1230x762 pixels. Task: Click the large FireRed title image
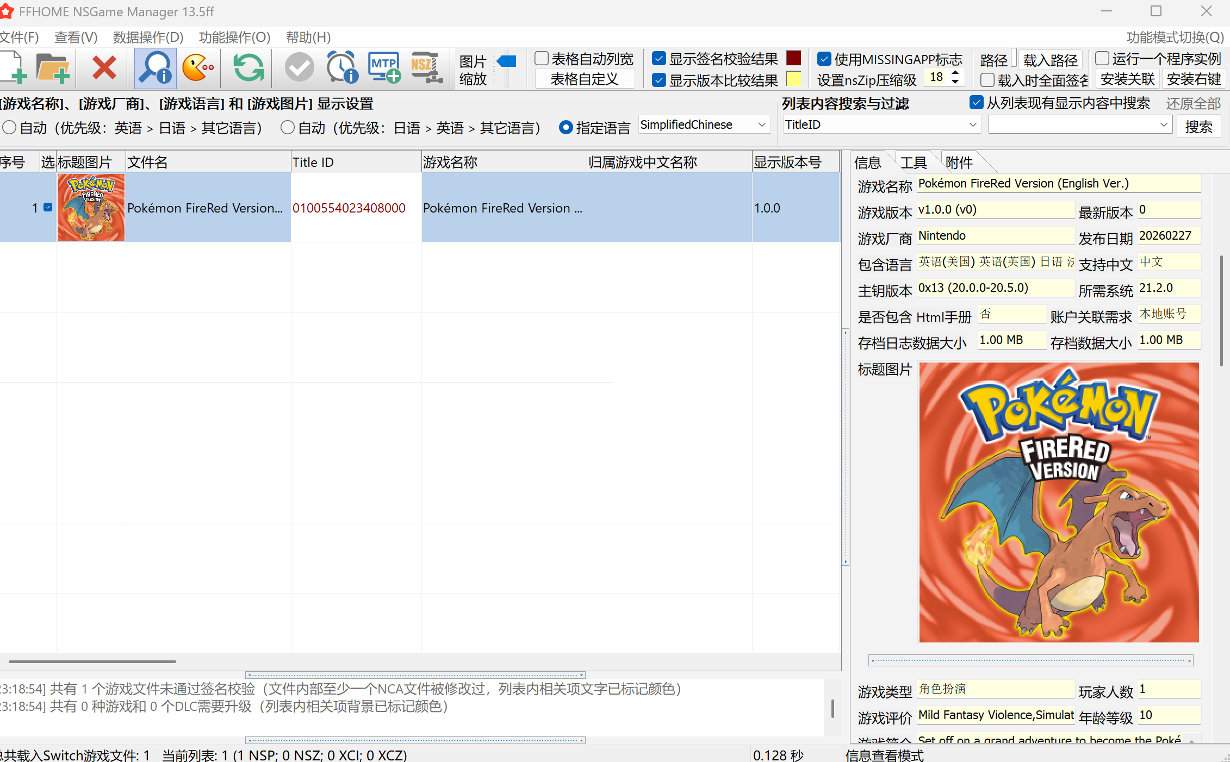[1059, 502]
